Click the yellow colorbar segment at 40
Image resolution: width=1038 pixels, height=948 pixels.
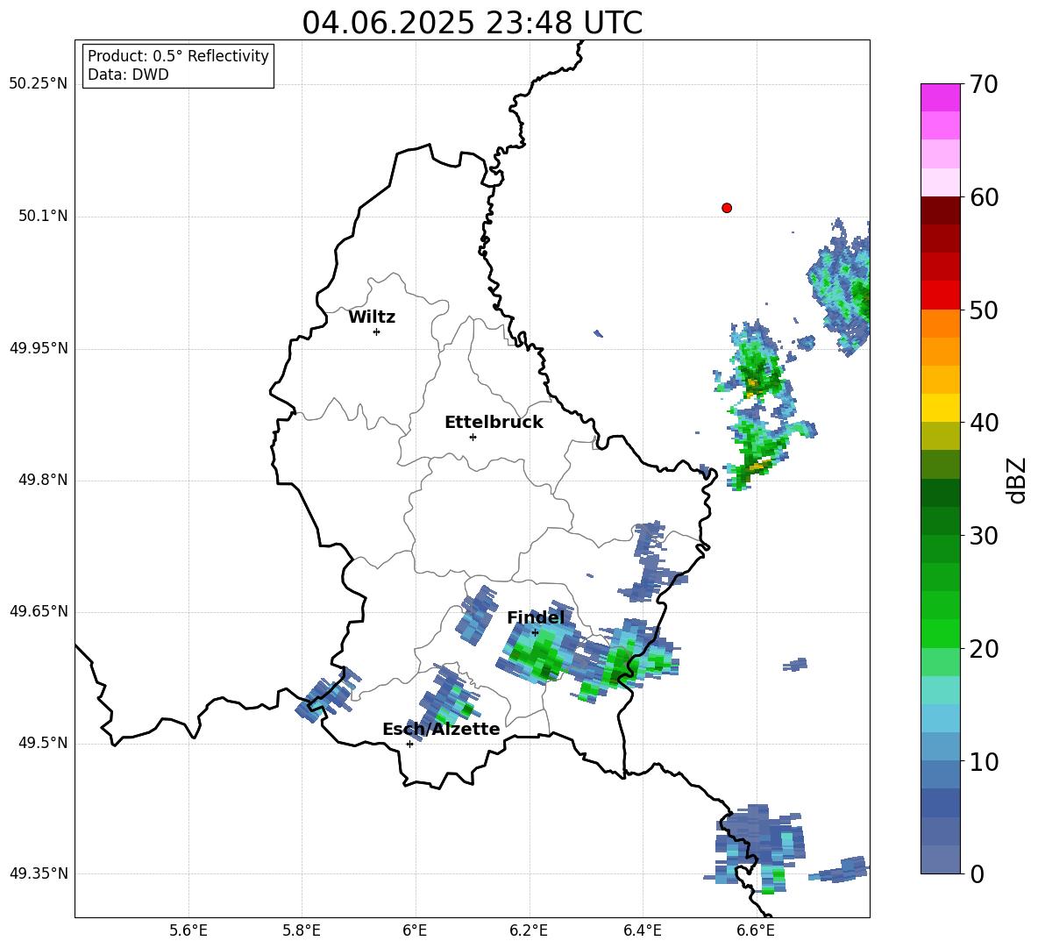click(x=940, y=408)
